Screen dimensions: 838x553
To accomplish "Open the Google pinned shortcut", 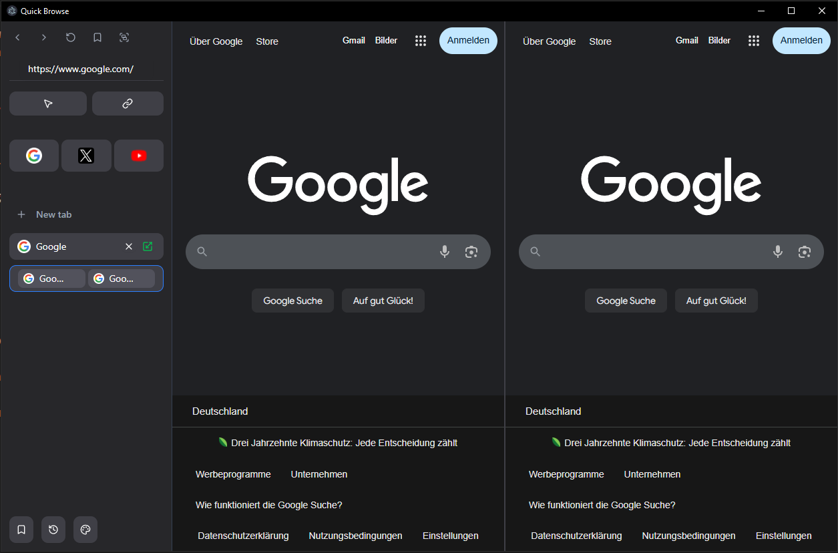I will pos(34,156).
